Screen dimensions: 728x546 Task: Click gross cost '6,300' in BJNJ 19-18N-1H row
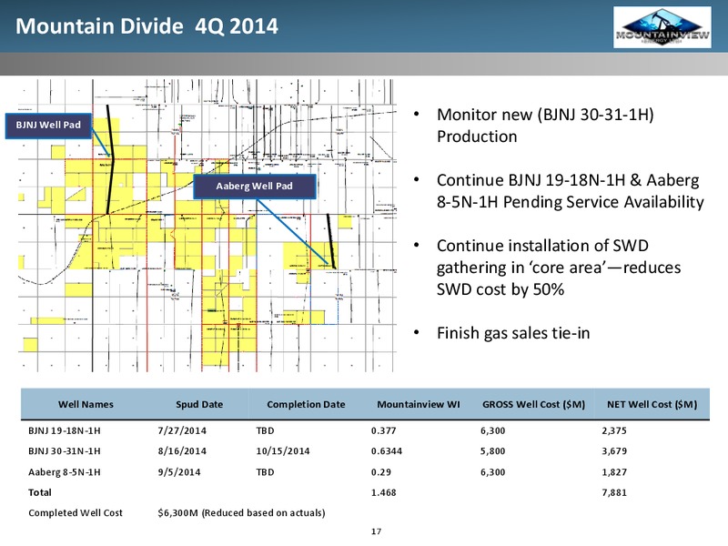492,430
